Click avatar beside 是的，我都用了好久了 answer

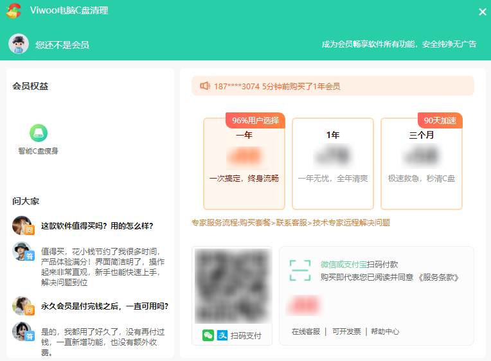point(22,331)
